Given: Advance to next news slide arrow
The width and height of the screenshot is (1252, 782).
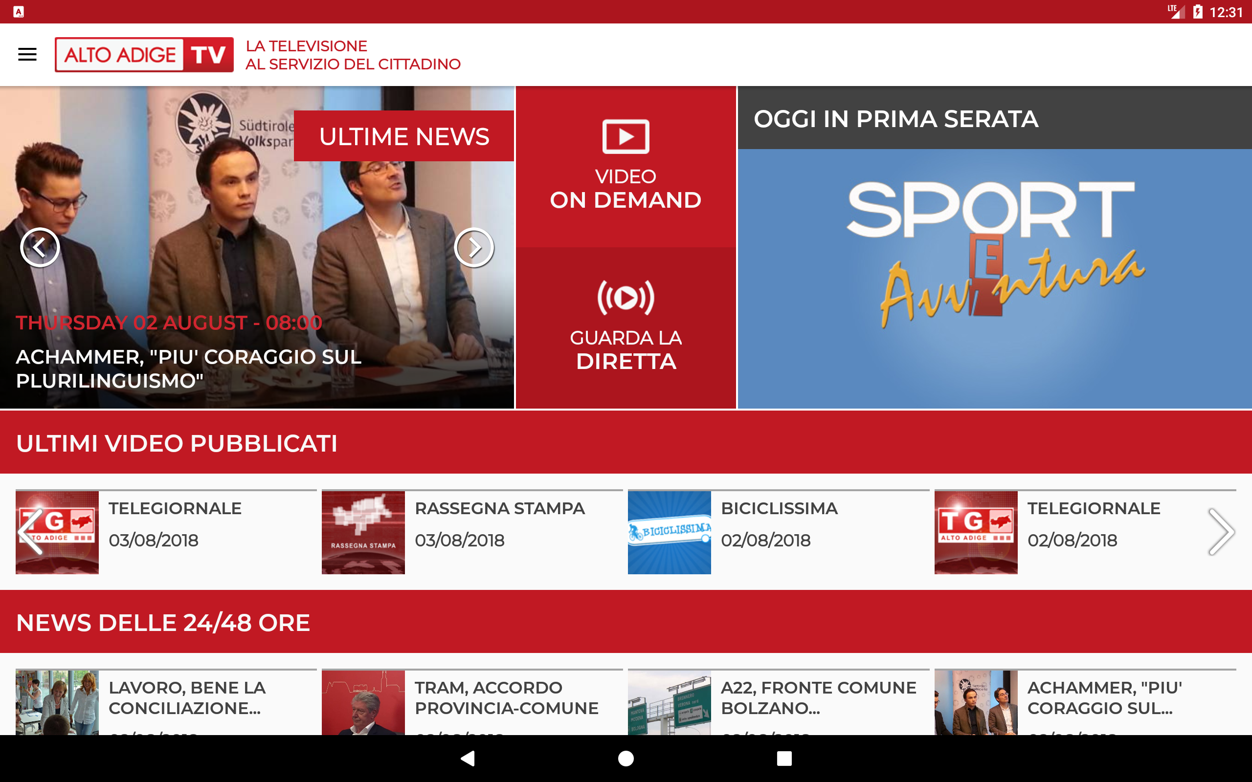Looking at the screenshot, I should point(473,247).
